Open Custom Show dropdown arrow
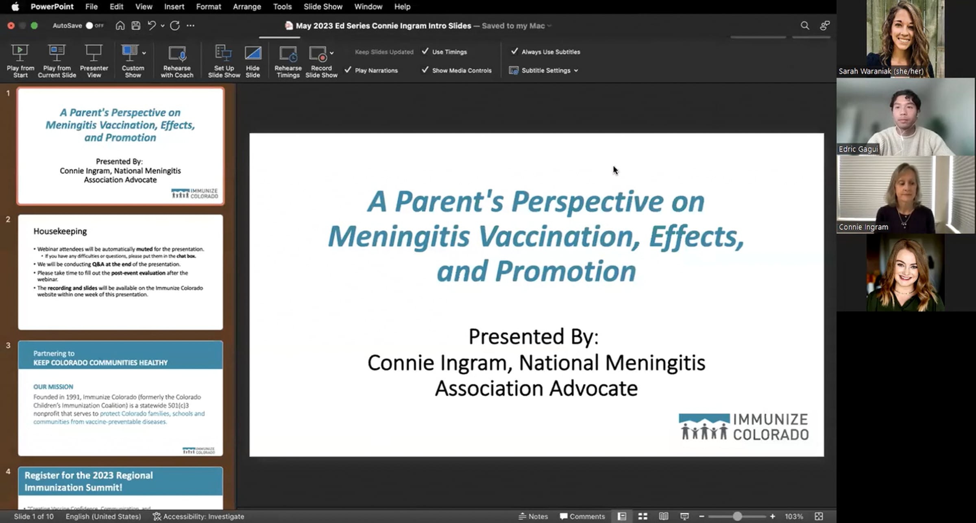Image resolution: width=976 pixels, height=523 pixels. tap(144, 53)
